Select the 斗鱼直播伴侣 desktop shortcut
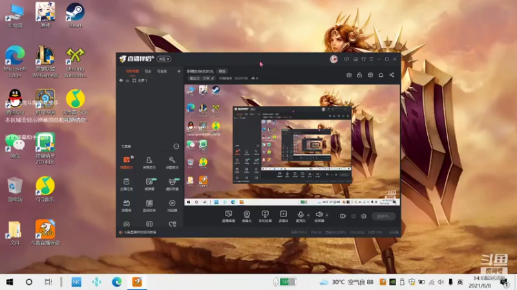Viewport: 517px width, 290px height. point(45,233)
